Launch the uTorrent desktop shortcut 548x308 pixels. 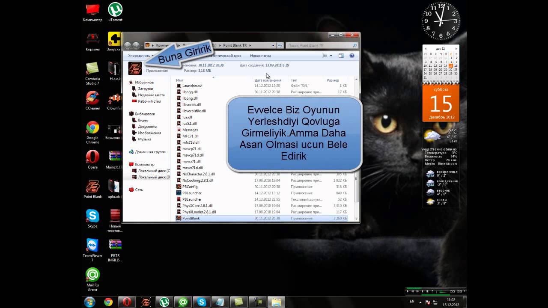point(115,12)
